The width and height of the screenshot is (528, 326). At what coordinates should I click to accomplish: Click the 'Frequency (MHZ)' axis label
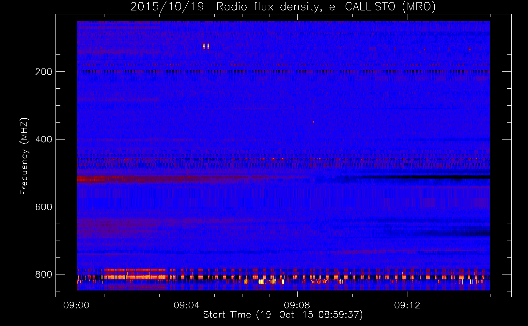pyautogui.click(x=24, y=156)
